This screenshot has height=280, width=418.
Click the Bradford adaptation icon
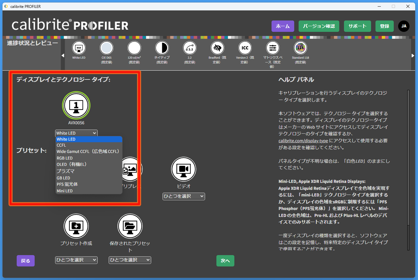click(x=217, y=48)
